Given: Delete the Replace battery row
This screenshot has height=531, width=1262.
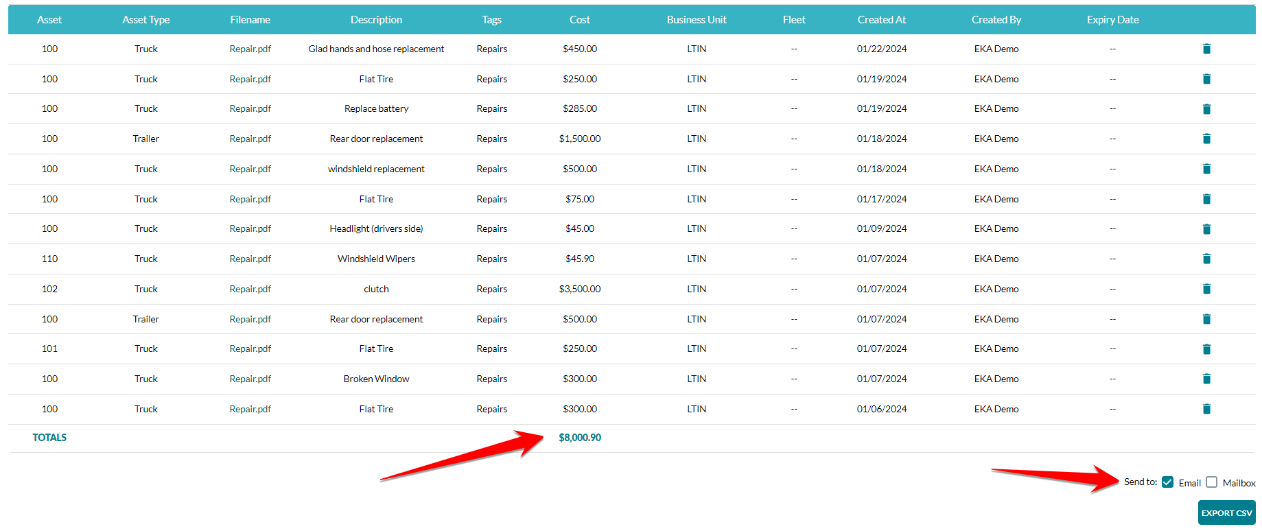Looking at the screenshot, I should (1206, 109).
